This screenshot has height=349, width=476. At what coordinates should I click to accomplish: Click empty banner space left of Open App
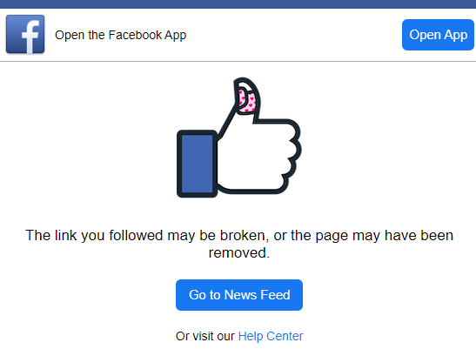(294, 35)
